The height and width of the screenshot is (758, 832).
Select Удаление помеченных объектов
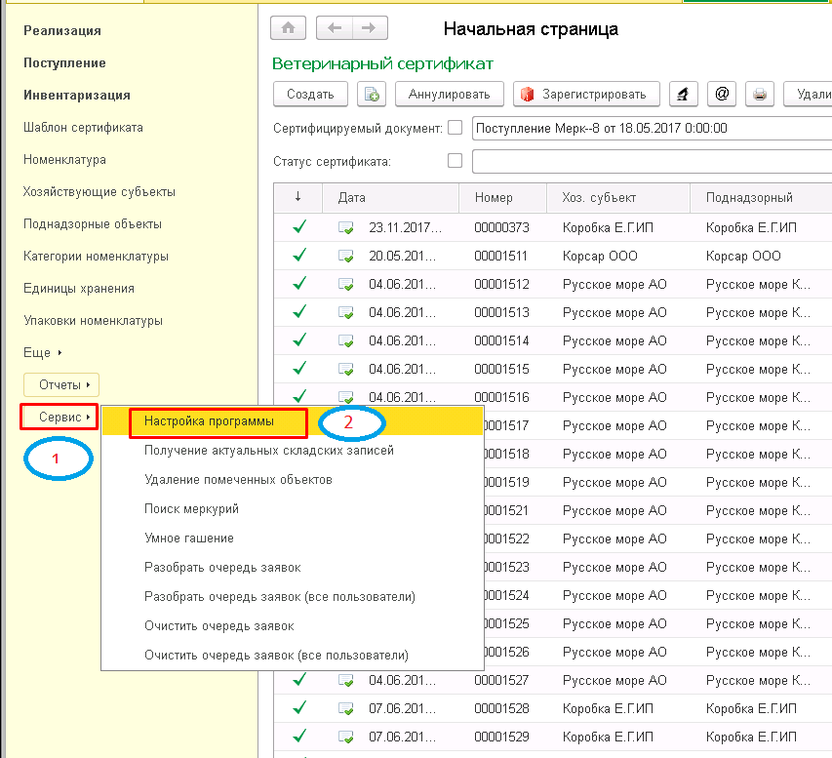(238, 480)
